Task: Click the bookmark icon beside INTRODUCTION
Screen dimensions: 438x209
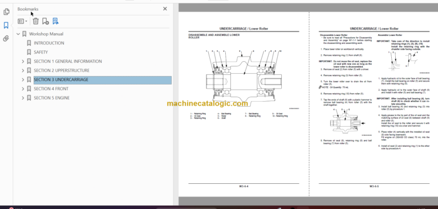Action: pyautogui.click(x=29, y=43)
